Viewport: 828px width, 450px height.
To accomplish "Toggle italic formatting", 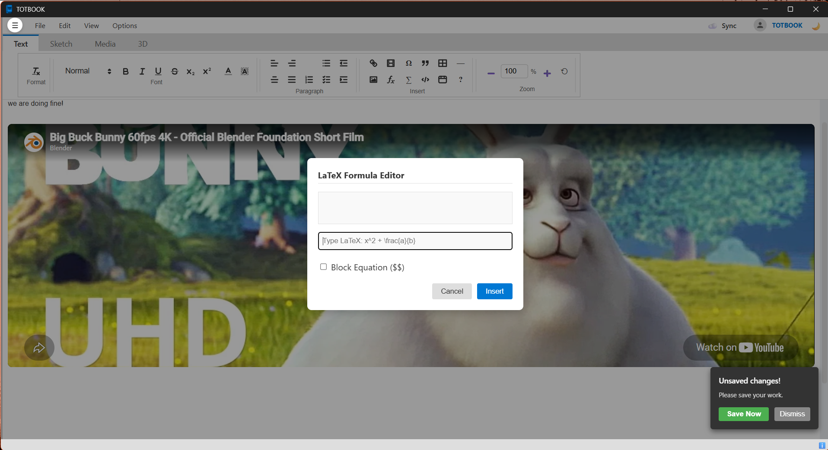I will pyautogui.click(x=142, y=71).
